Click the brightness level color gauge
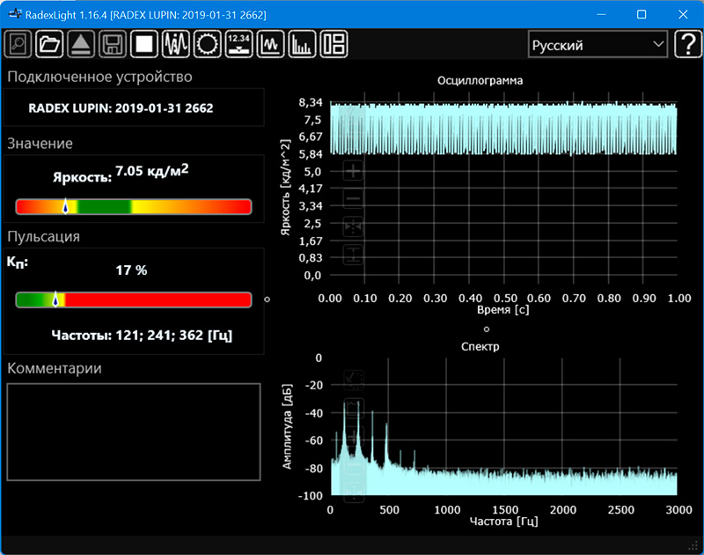Viewport: 704px width, 555px height. (x=134, y=207)
